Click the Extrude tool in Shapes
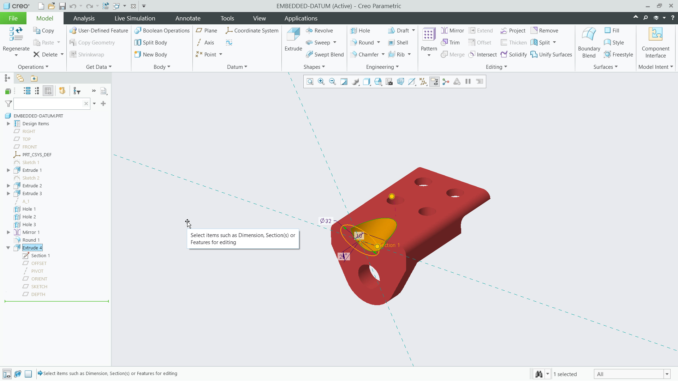Viewport: 678px width, 381px height. (x=293, y=39)
